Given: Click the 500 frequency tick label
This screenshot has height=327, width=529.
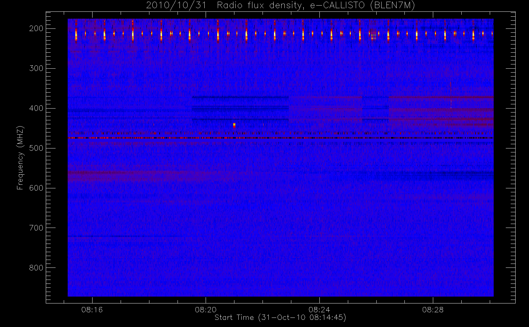Looking at the screenshot, I should click(x=36, y=148).
